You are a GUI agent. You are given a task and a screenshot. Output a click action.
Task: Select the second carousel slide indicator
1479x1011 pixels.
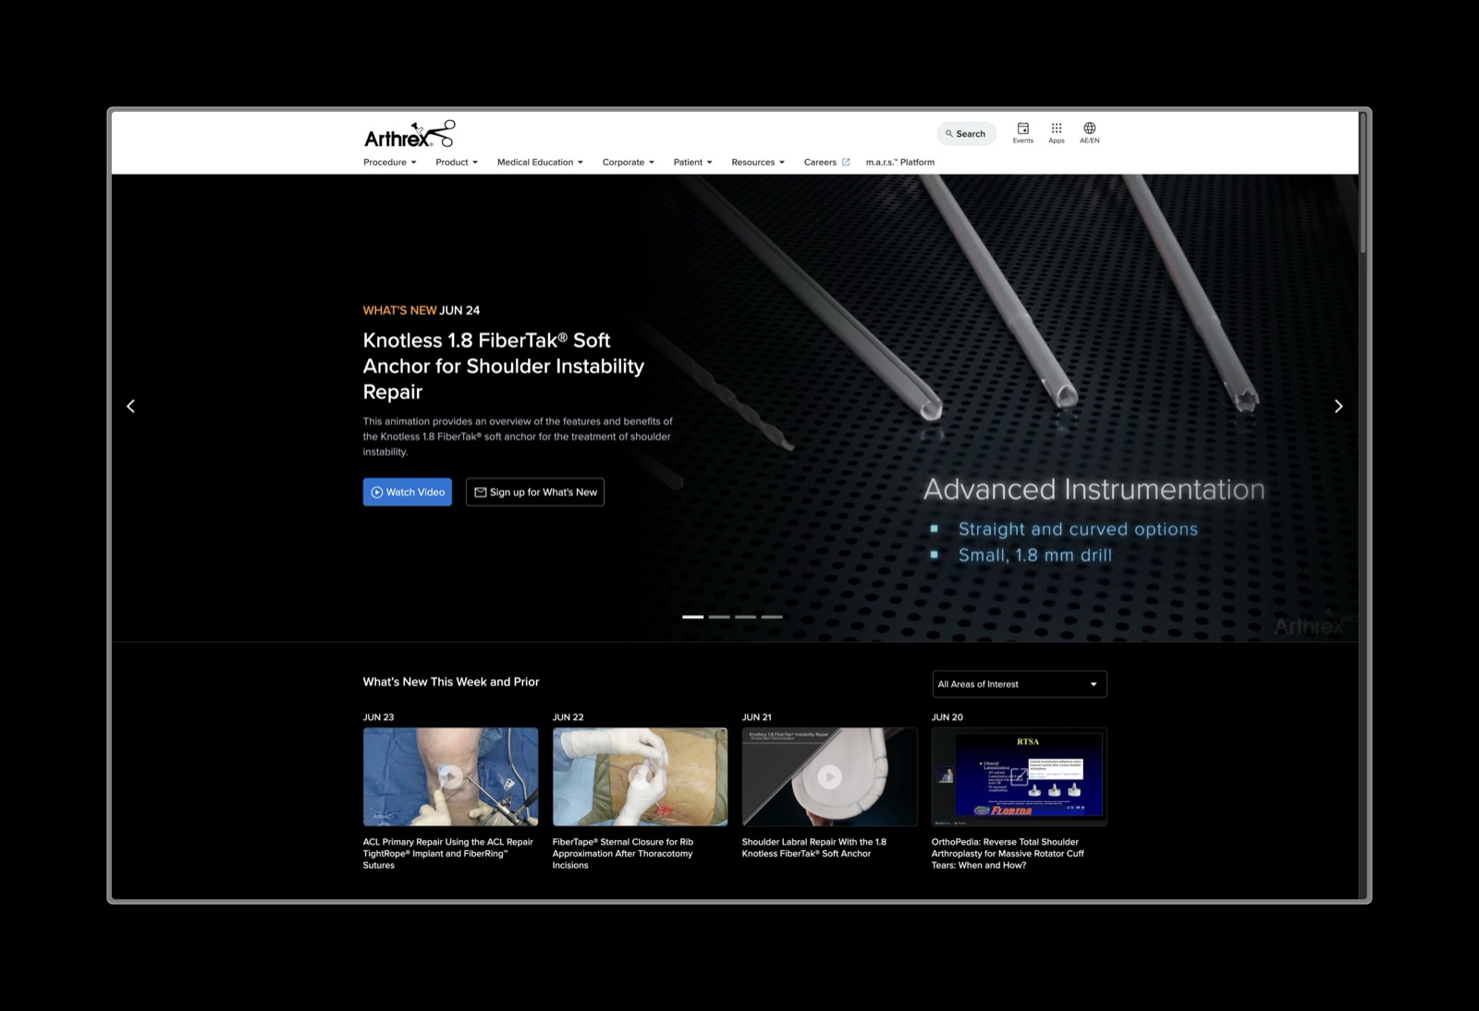tap(719, 616)
